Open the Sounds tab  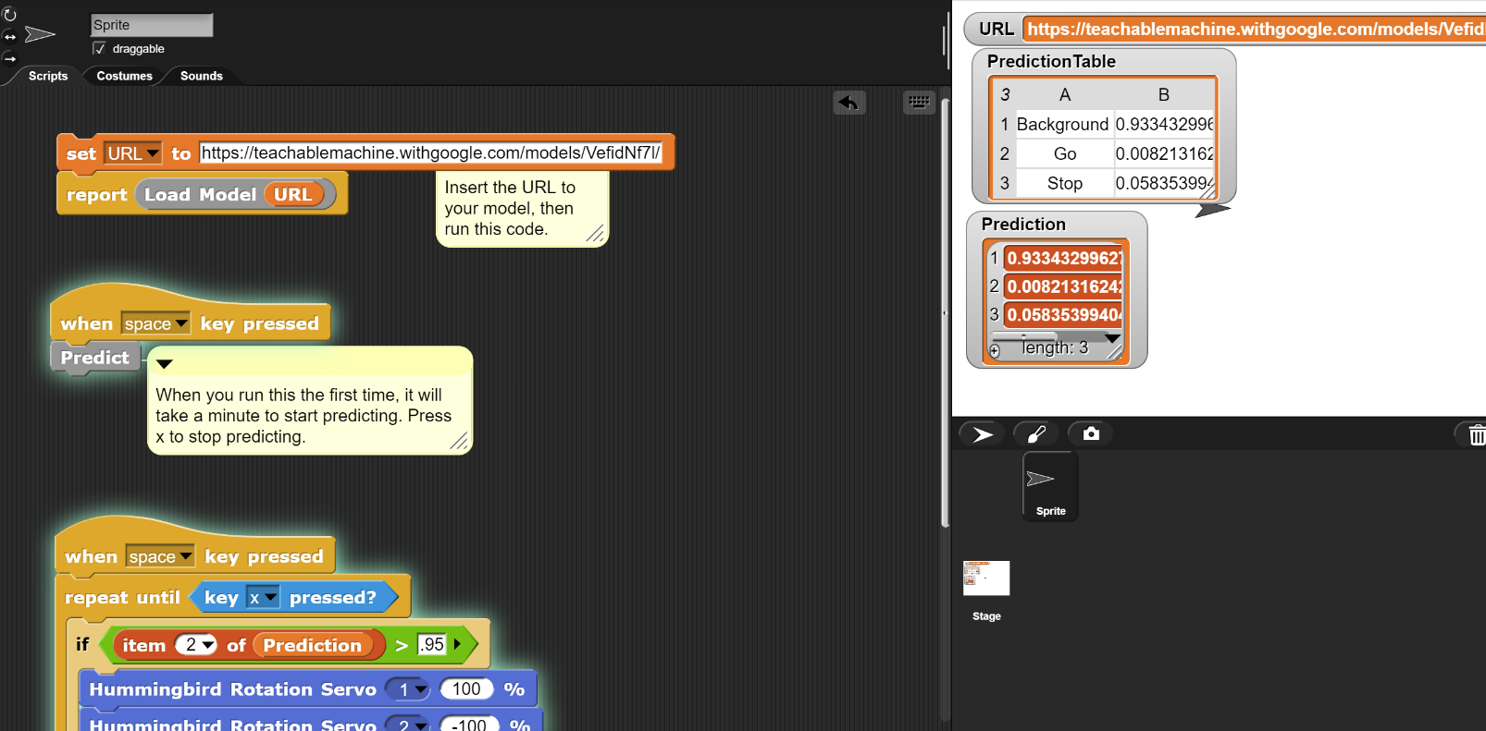pyautogui.click(x=201, y=76)
